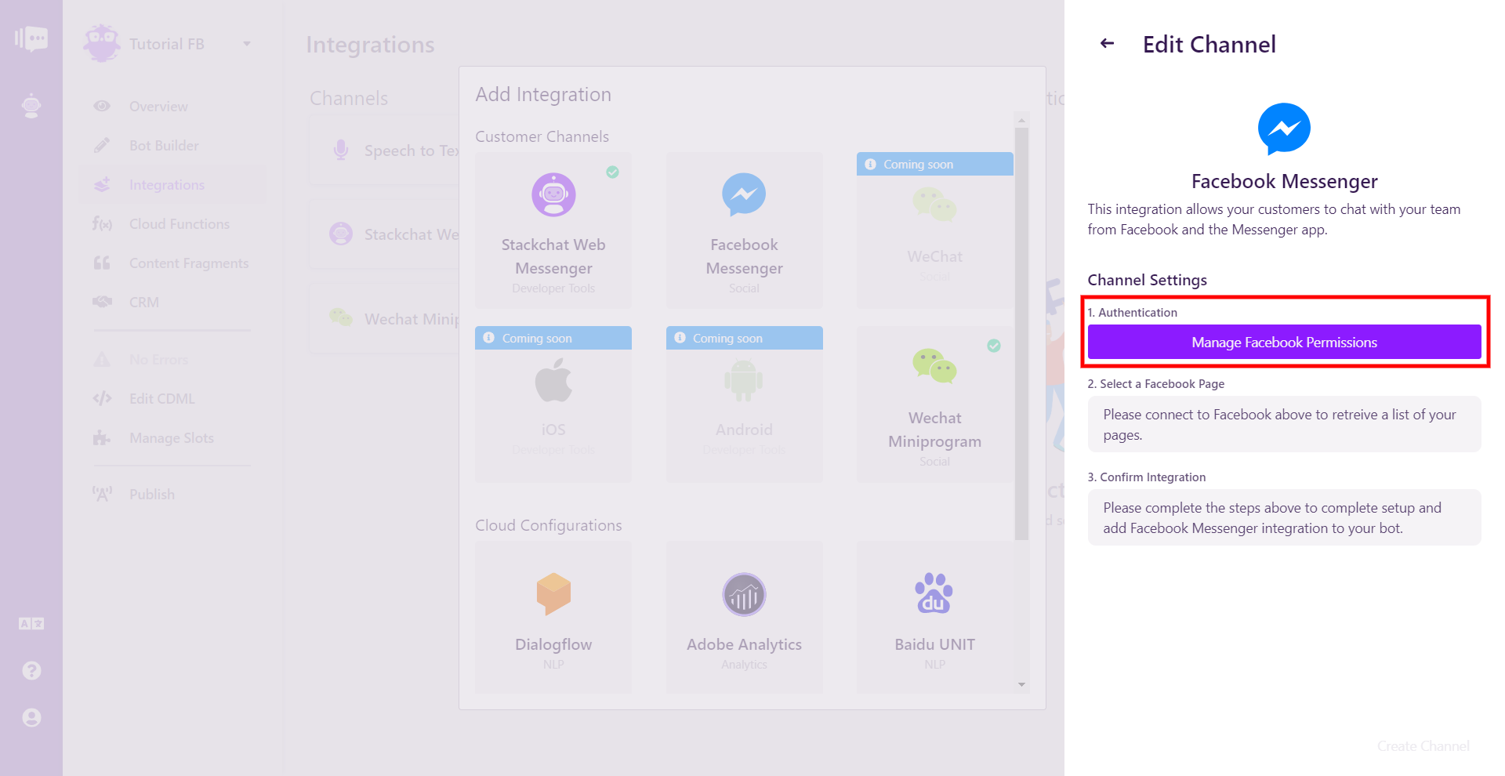Click the Content Fragments quote icon
The width and height of the screenshot is (1505, 776).
point(102,263)
